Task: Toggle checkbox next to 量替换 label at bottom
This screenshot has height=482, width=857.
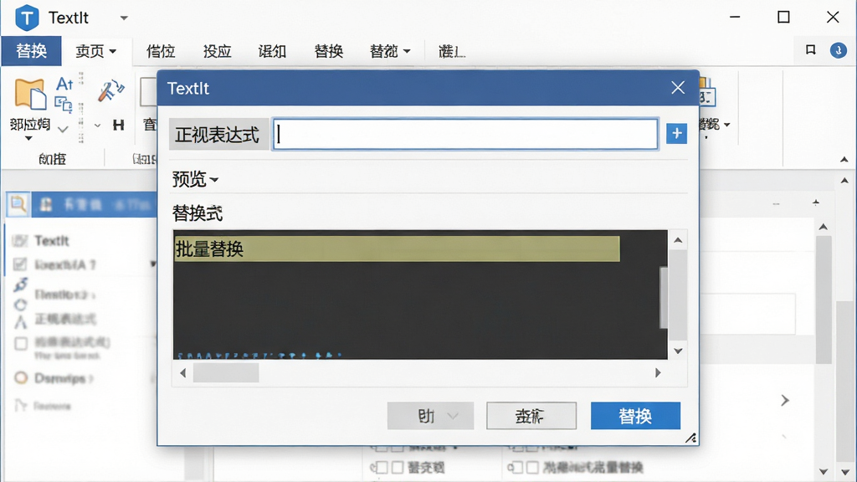Action: [x=531, y=467]
